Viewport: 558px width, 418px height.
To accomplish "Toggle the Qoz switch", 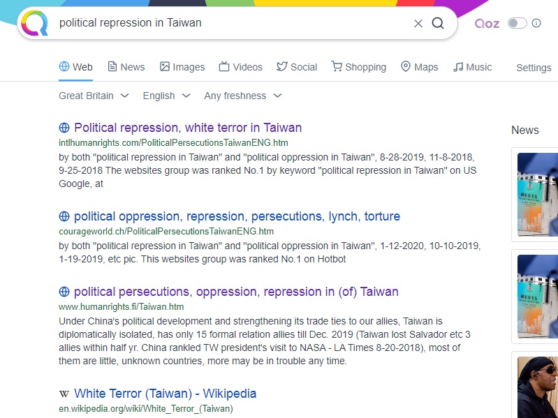I will click(x=517, y=23).
